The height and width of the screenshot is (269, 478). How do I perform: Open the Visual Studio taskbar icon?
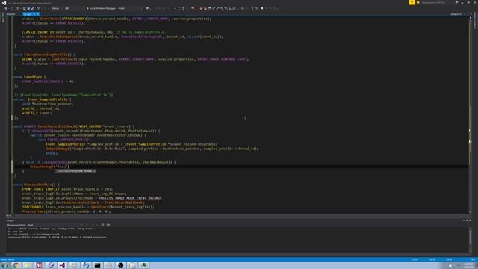pyautogui.click(x=62, y=265)
